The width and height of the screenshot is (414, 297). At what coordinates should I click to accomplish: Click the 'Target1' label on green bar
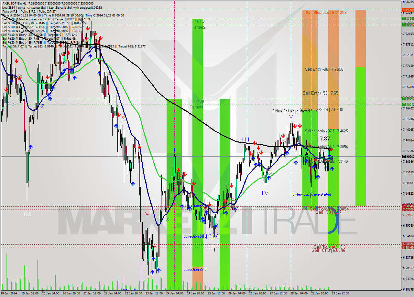click(x=197, y=107)
